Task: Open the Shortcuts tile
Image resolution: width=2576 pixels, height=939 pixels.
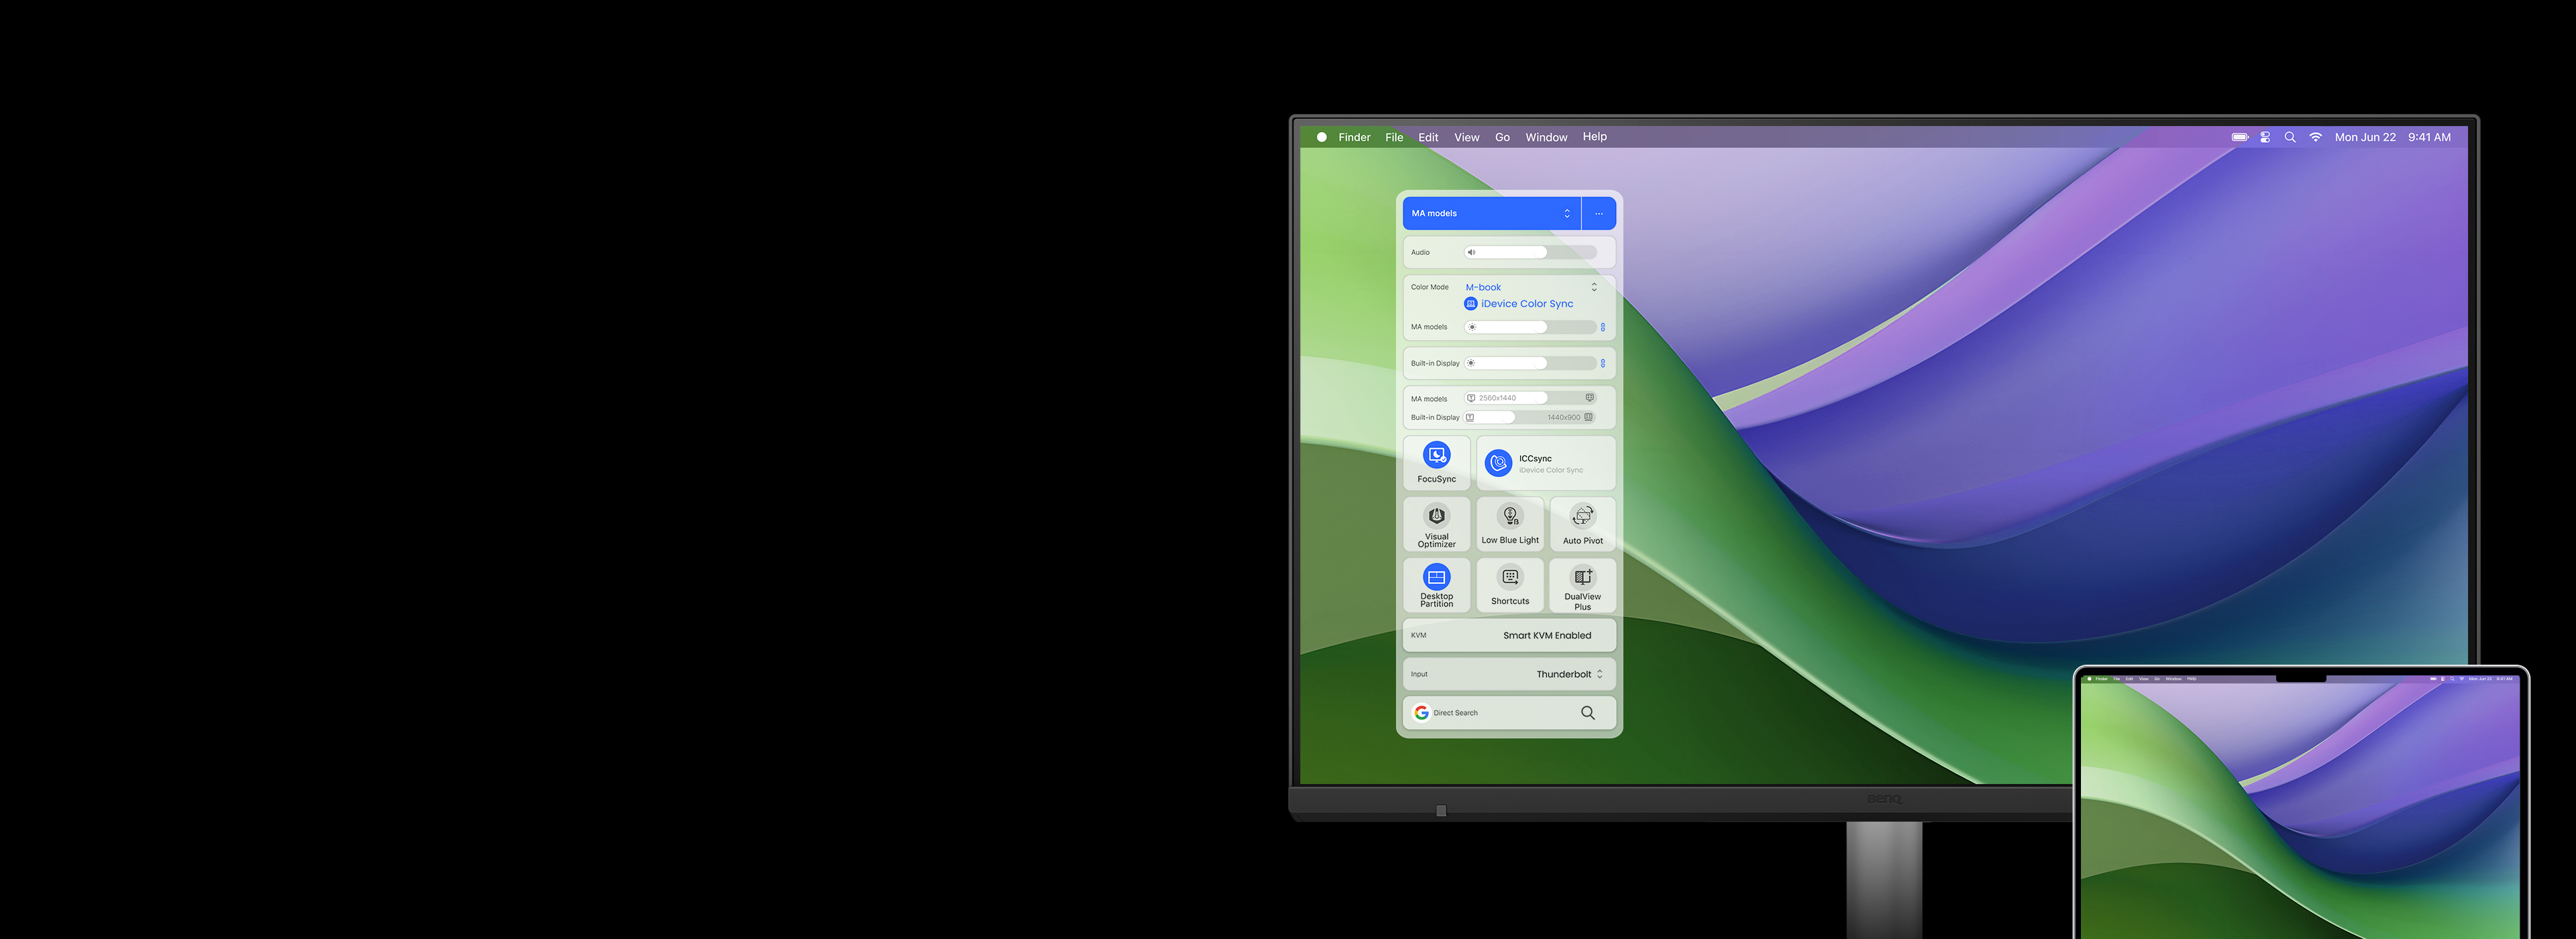Action: (x=1510, y=585)
